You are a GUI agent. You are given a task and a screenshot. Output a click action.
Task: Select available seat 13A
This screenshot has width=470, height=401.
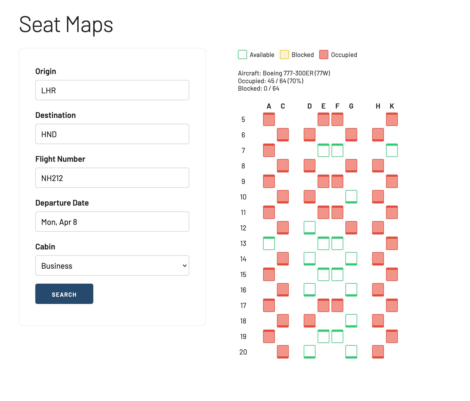(269, 244)
